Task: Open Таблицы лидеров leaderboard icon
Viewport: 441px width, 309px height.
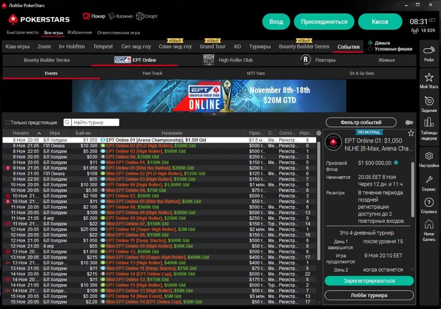Action: 429,124
